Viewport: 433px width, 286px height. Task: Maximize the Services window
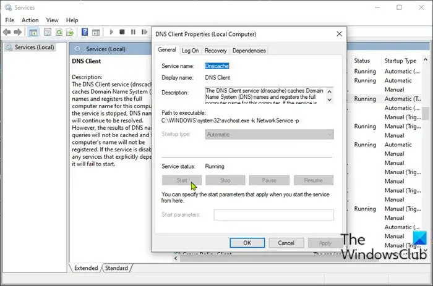[400, 7]
